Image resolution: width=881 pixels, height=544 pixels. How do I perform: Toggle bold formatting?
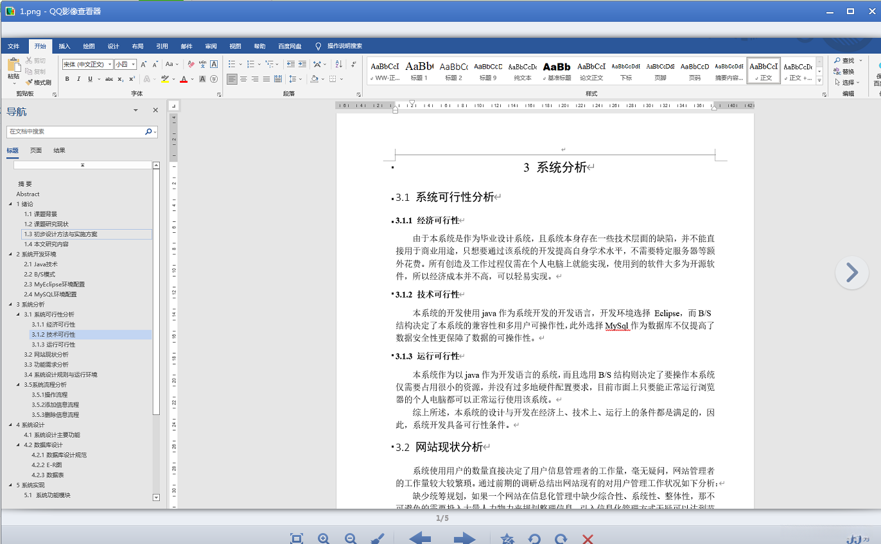coord(67,79)
